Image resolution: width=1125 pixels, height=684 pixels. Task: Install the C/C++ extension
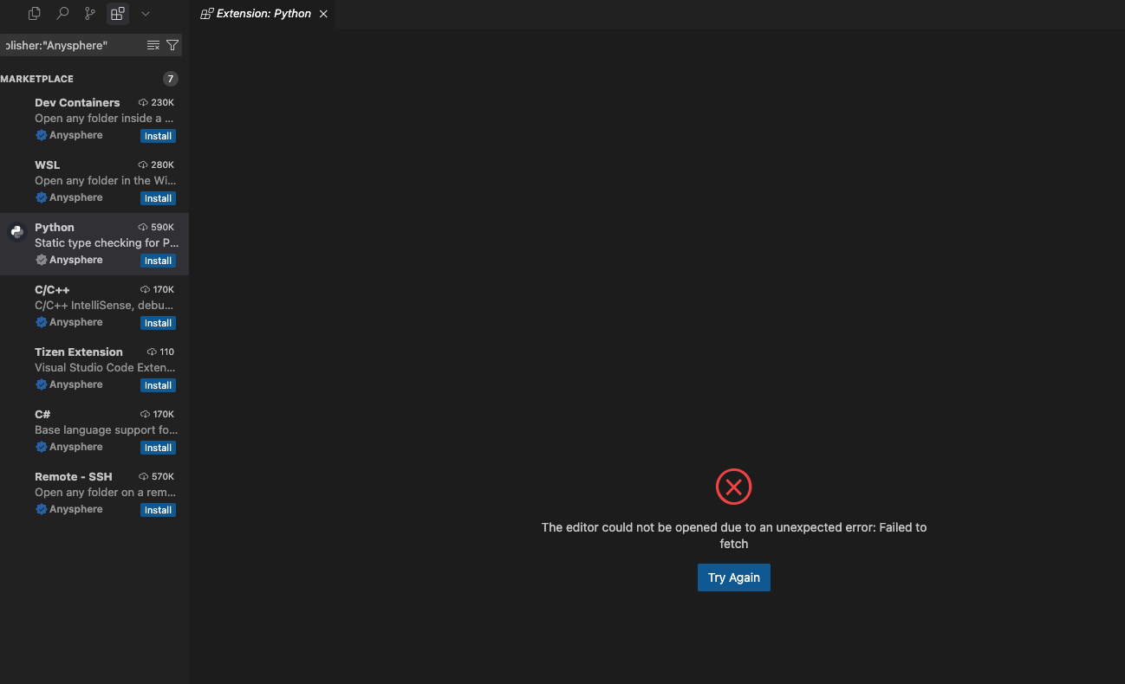click(158, 323)
